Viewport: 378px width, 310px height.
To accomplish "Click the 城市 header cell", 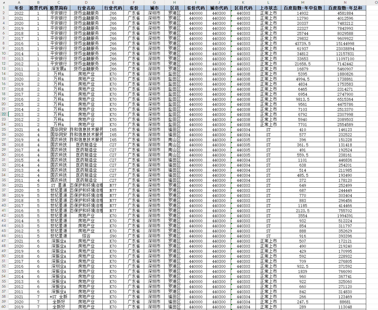I will 154,8.
